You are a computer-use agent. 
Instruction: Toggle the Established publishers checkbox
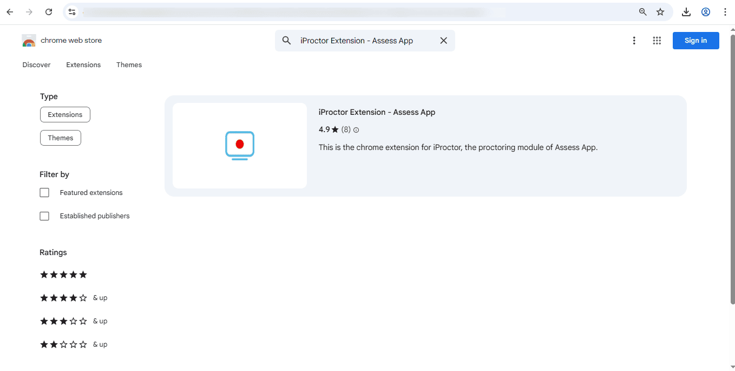(x=44, y=216)
